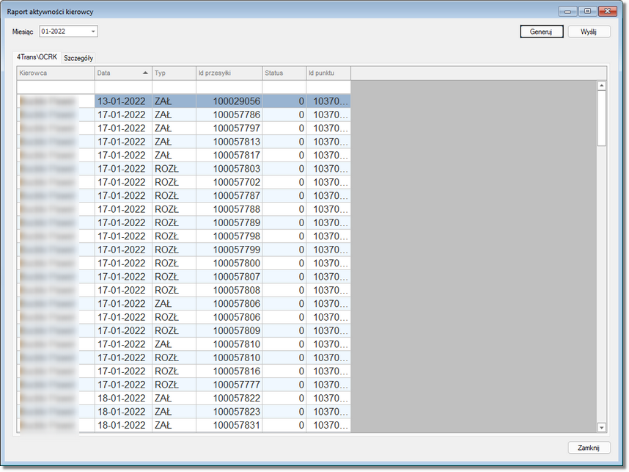
Task: Click the Id przesyłki column header
Action: pos(229,73)
